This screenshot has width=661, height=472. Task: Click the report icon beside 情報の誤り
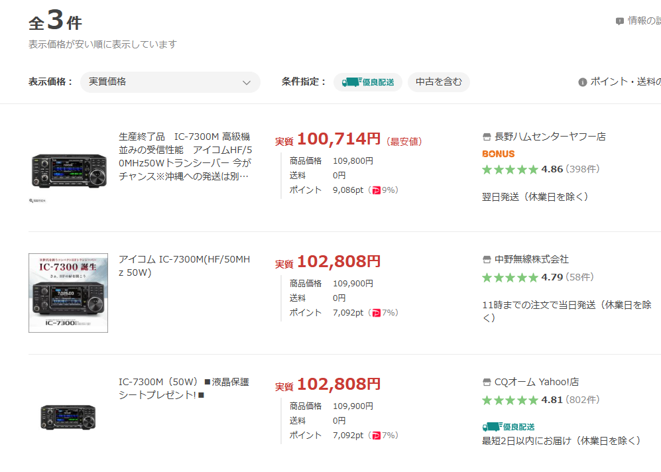point(620,21)
